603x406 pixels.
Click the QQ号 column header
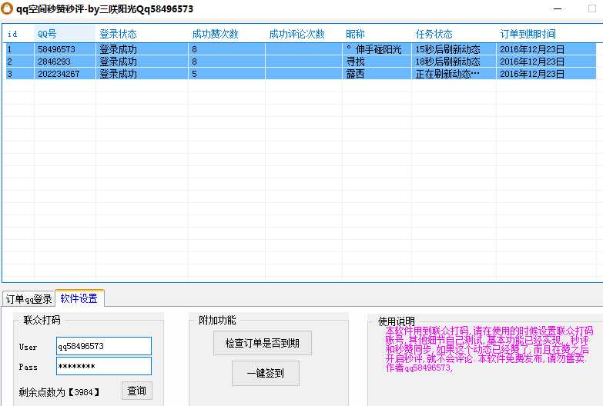tap(65, 34)
